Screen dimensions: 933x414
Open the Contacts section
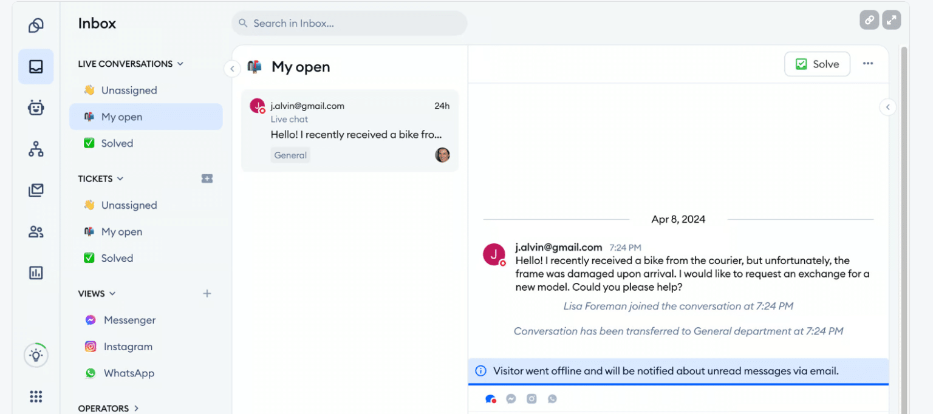click(x=36, y=231)
